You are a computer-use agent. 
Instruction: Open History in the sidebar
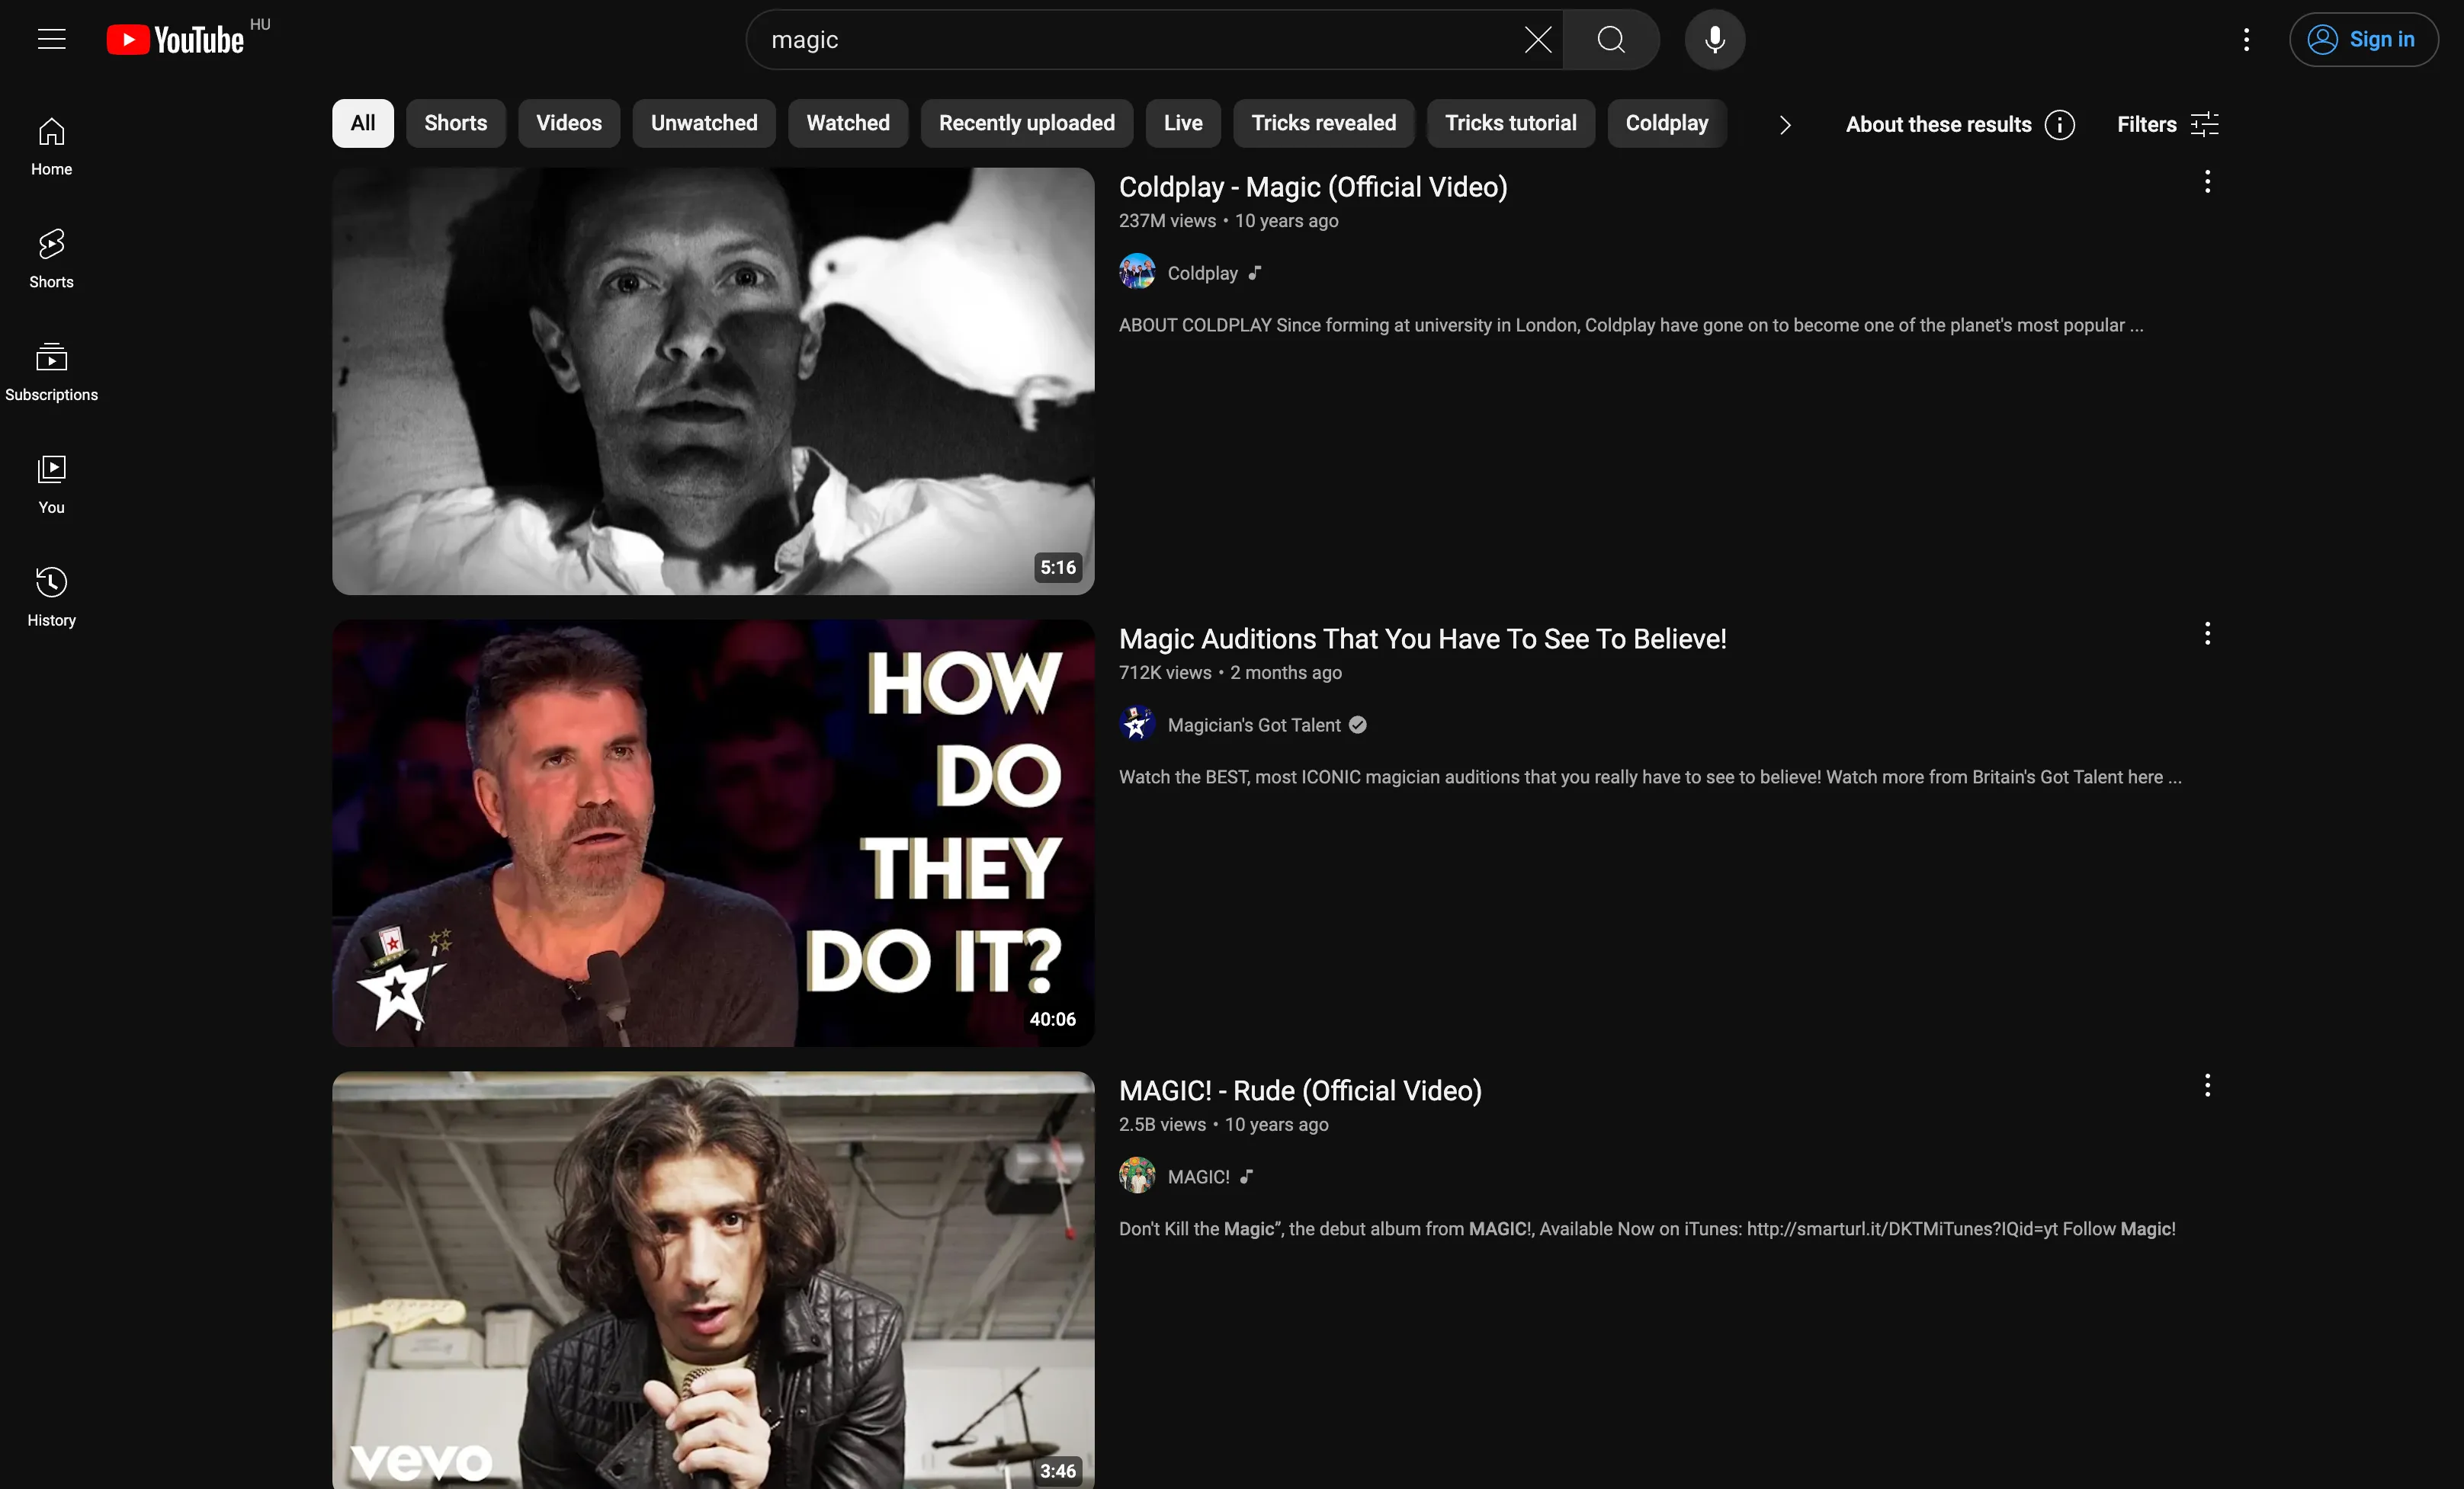click(51, 599)
